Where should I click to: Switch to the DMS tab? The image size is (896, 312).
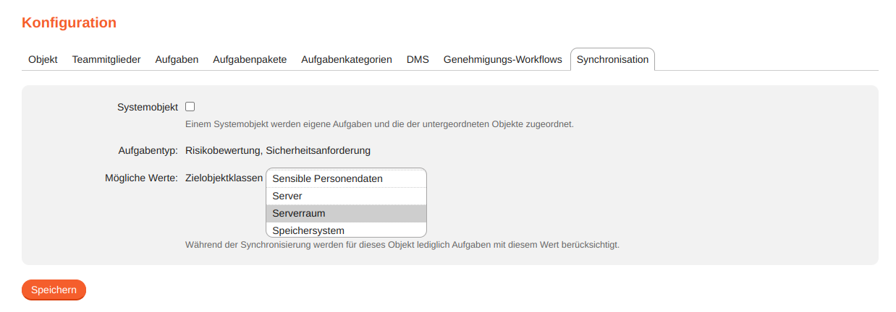[x=418, y=59]
